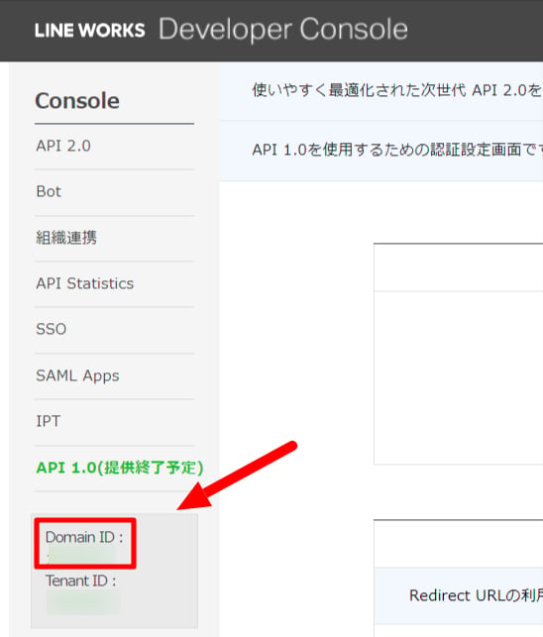
Task: Open the API 2.0 menu item
Action: (63, 146)
